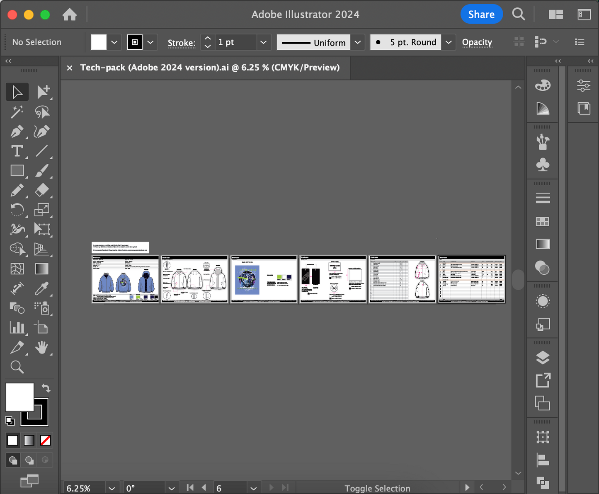Screen dimensions: 599x494
Task: Swap fill and stroke colors
Action: coord(46,388)
